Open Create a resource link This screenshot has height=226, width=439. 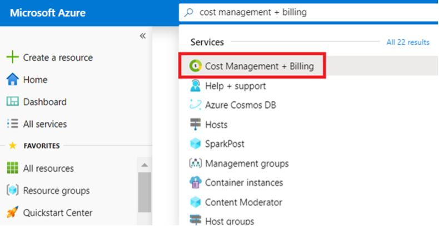pyautogui.click(x=58, y=58)
